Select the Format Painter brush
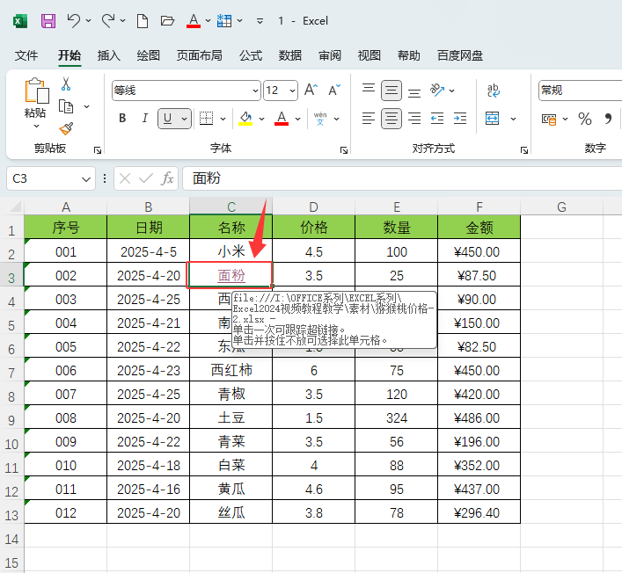The image size is (622, 573). [x=66, y=128]
